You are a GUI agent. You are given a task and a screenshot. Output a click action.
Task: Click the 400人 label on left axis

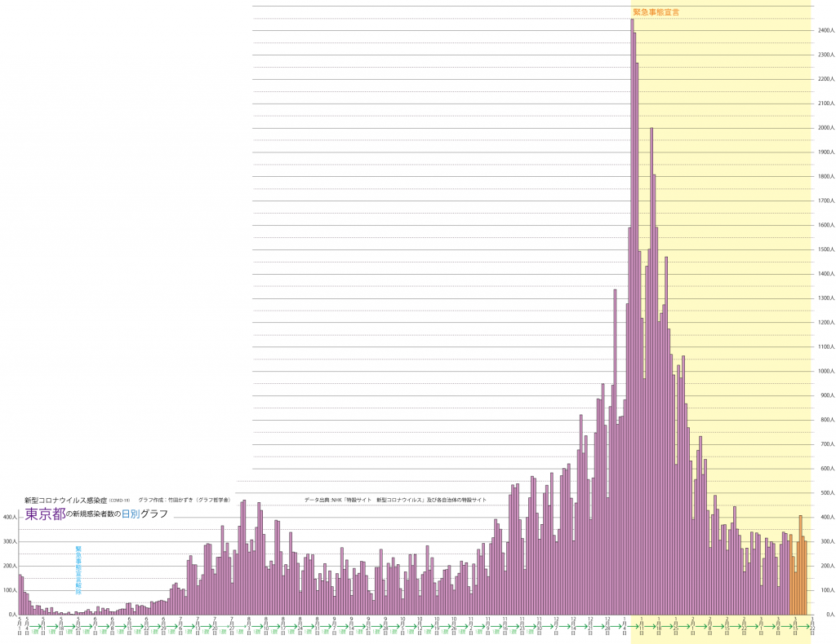[9, 517]
